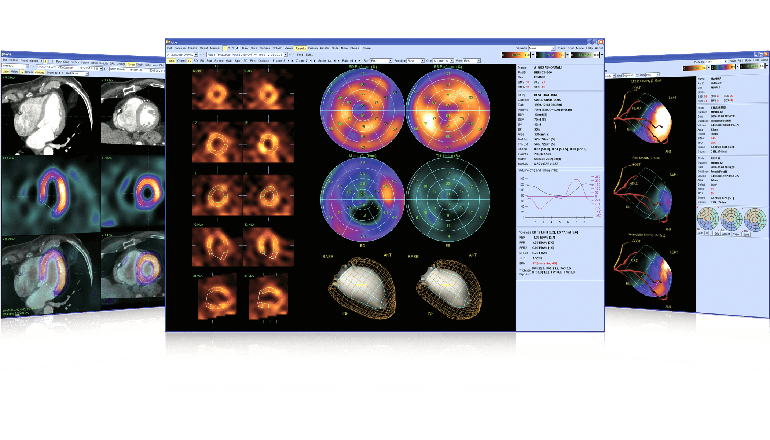
Task: Open Surfaces colormap arrow in QGS
Action: pos(602,55)
